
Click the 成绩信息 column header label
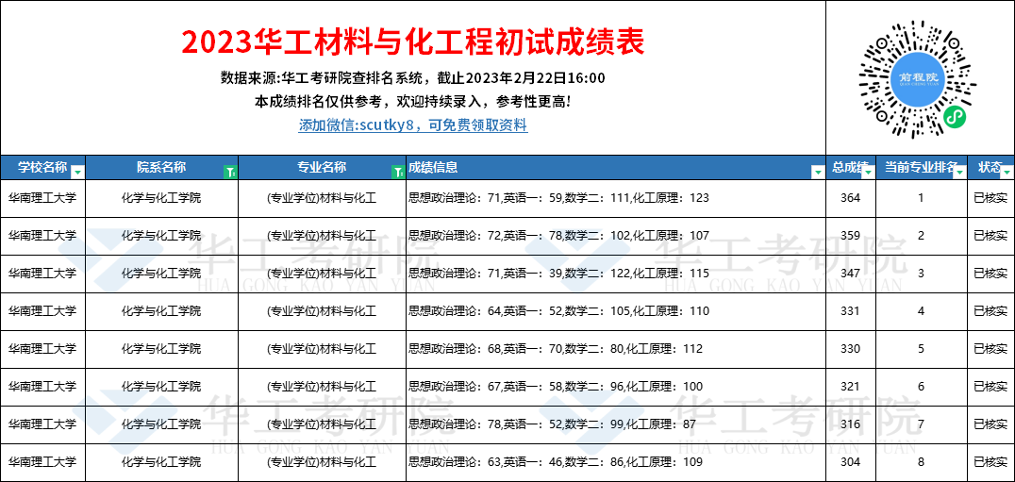point(433,168)
